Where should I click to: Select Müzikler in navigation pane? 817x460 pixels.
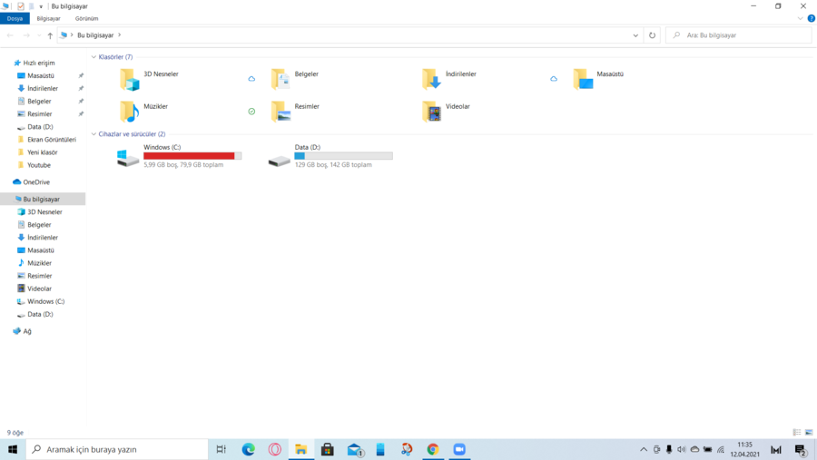[40, 263]
